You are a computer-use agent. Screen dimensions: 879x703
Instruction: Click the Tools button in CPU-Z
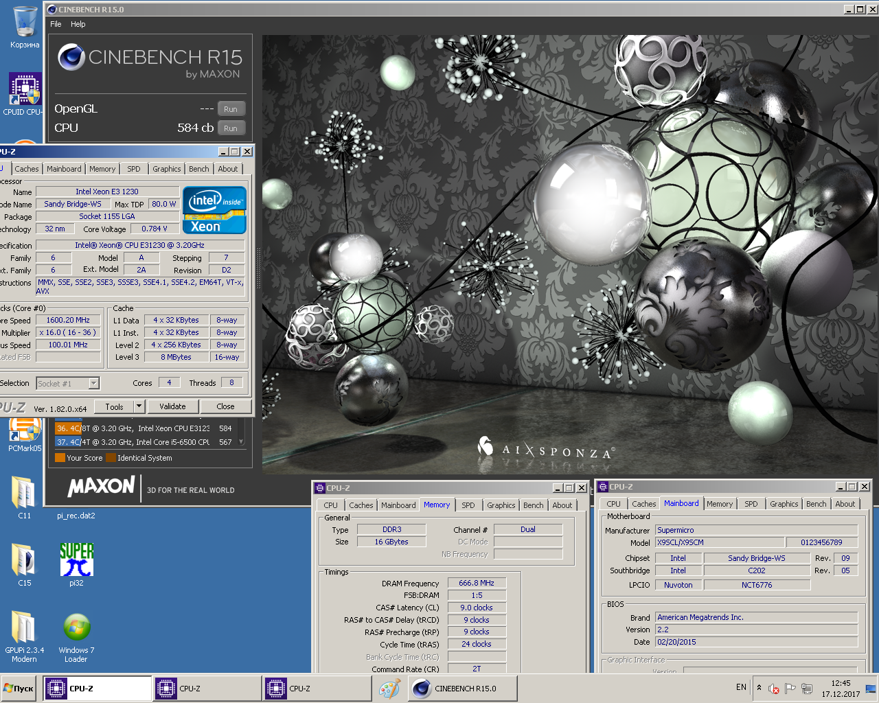click(x=114, y=406)
